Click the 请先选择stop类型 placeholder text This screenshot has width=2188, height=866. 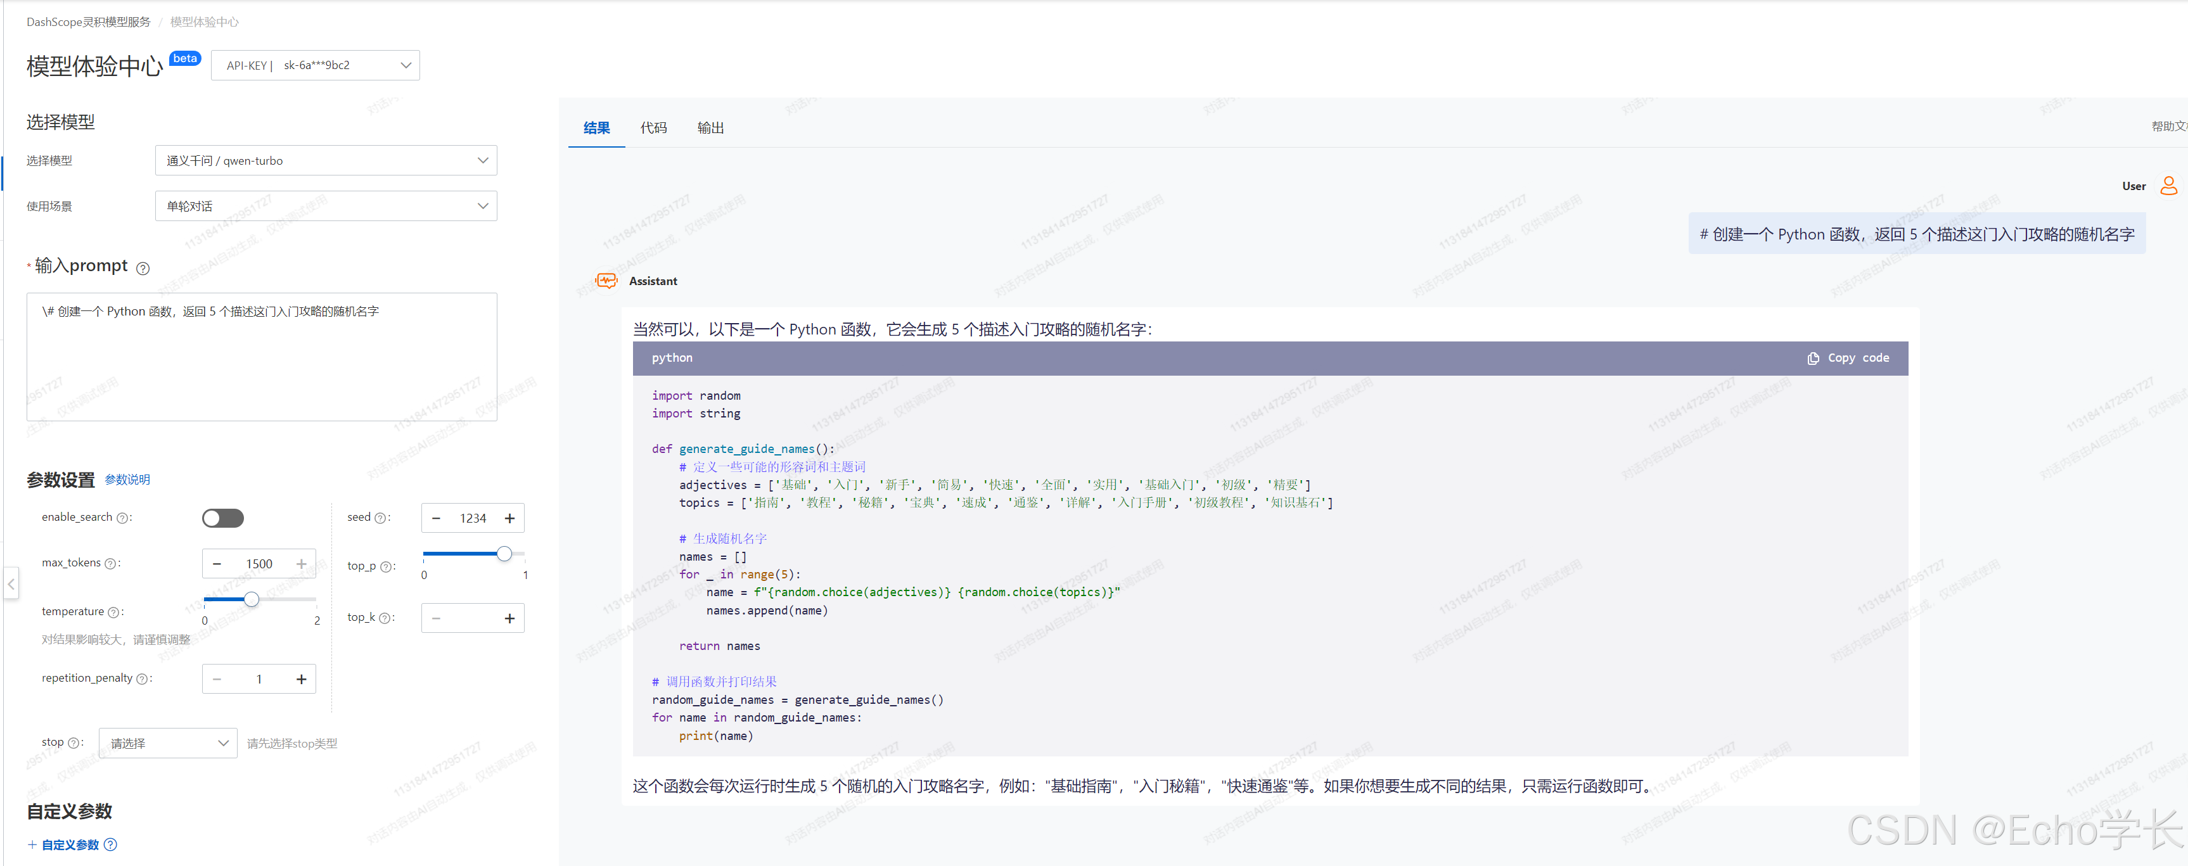pos(292,744)
